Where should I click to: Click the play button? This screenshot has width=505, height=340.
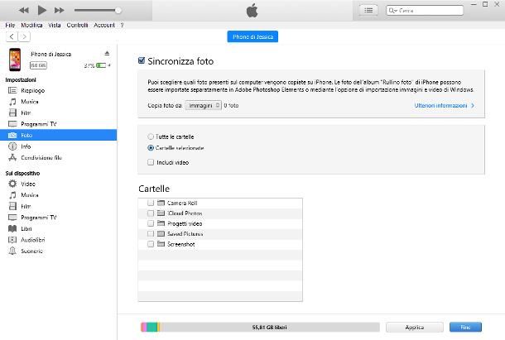coord(41,10)
